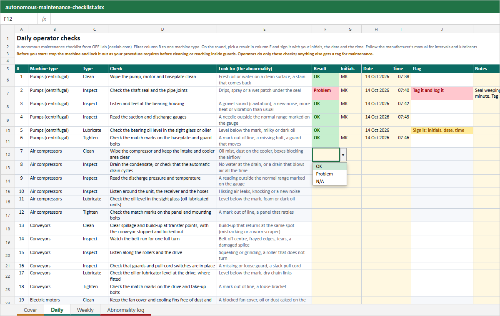This screenshot has height=316, width=500.
Task: Select column header D
Action: 162,29
